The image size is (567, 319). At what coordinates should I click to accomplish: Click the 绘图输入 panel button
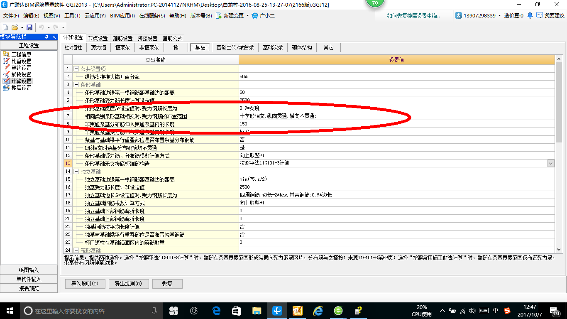pyautogui.click(x=29, y=270)
